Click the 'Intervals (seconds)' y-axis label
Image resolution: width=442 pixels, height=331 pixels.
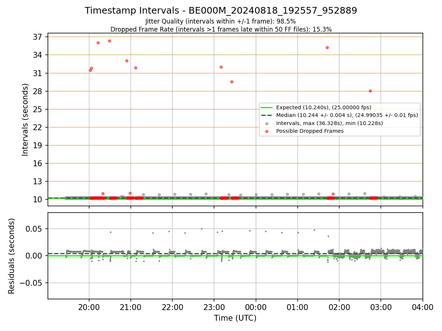pos(25,120)
